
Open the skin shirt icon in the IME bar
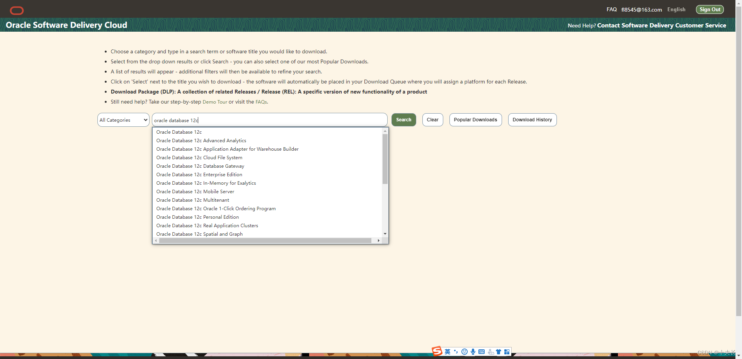(499, 352)
